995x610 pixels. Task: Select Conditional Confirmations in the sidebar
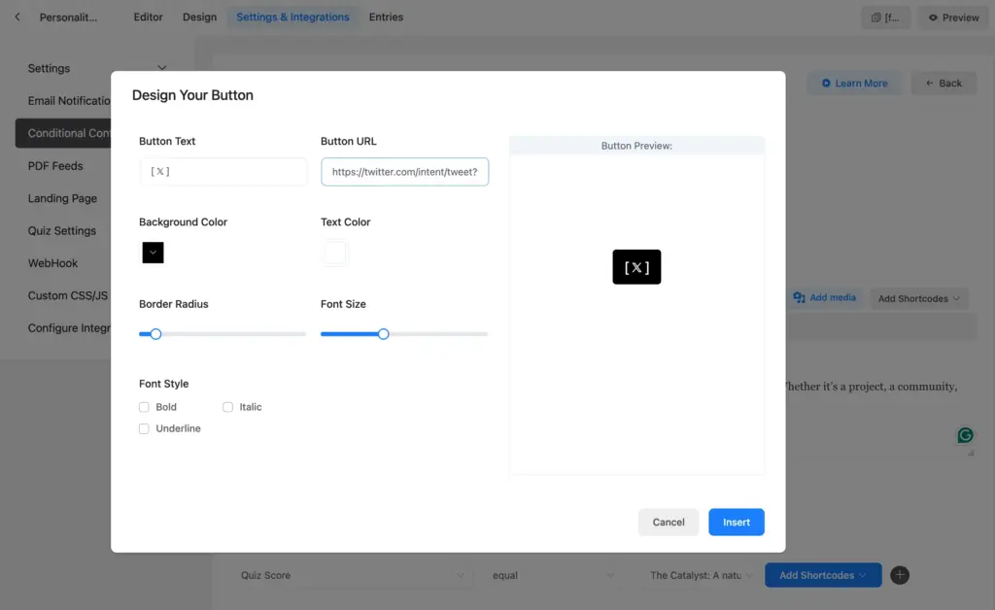click(x=63, y=133)
